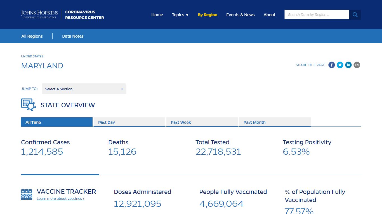Click the Maryland page heading
This screenshot has width=382, height=214.
click(42, 66)
